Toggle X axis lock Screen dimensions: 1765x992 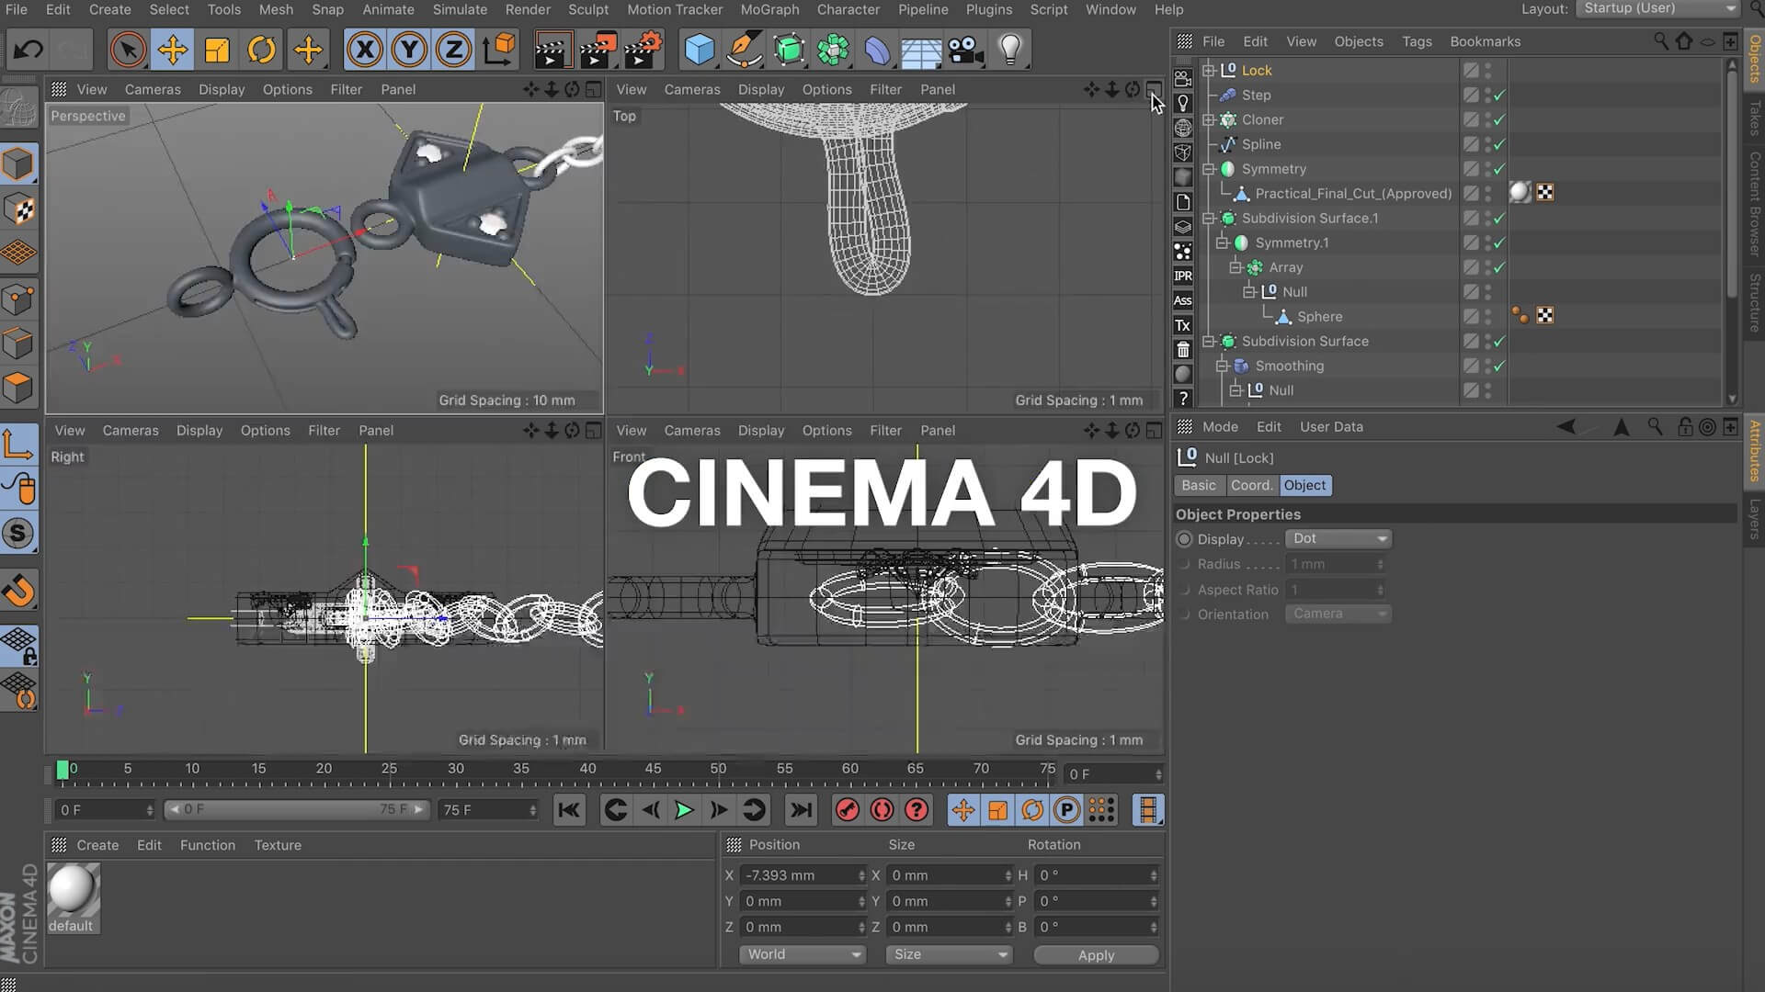365,50
